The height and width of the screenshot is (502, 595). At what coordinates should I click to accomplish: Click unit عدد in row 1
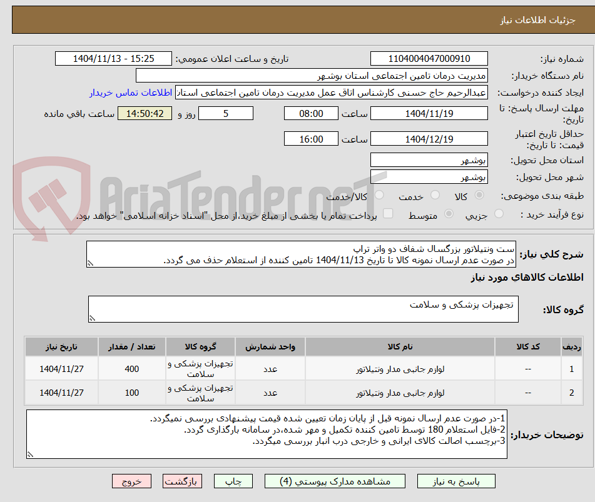pos(270,369)
